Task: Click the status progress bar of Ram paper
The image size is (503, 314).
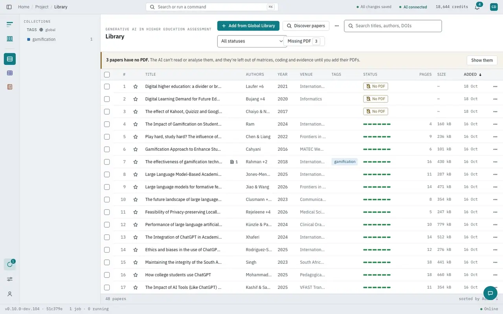Action: (x=377, y=124)
